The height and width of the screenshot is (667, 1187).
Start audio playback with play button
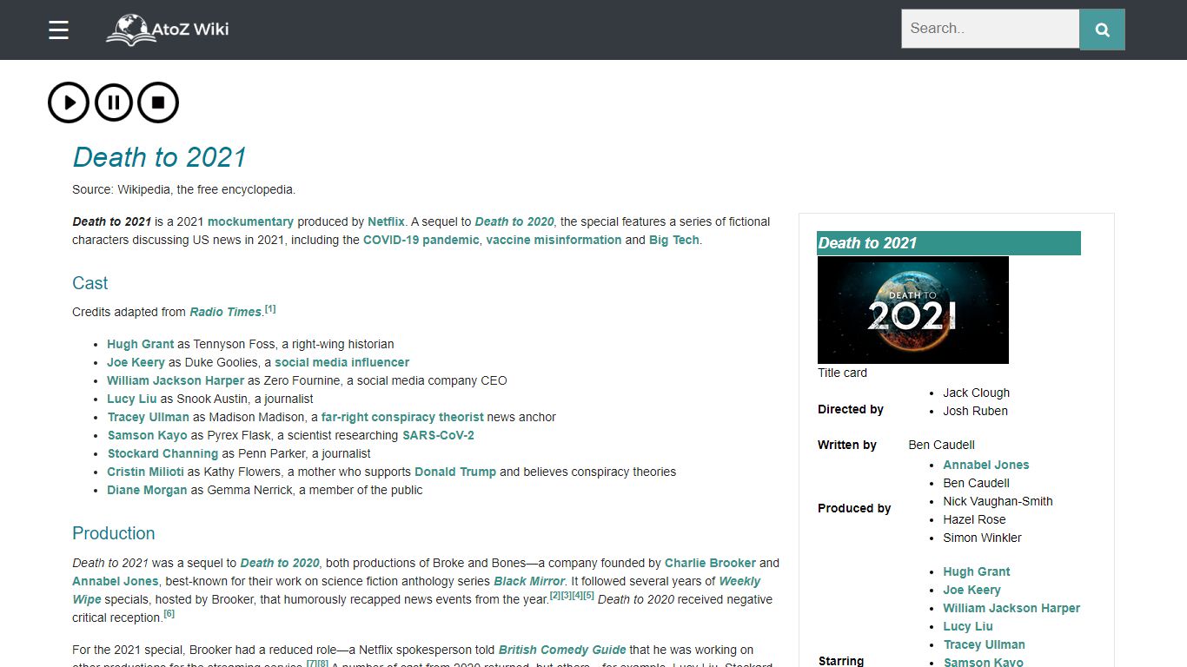coord(69,102)
